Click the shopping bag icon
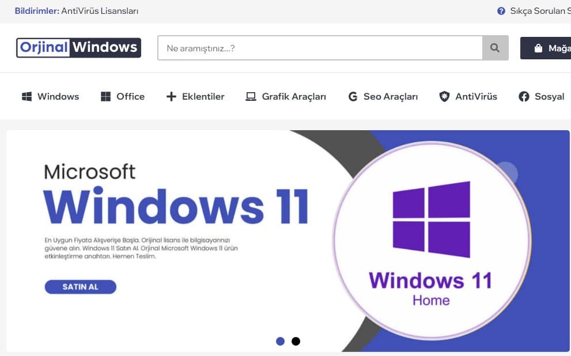 point(538,48)
